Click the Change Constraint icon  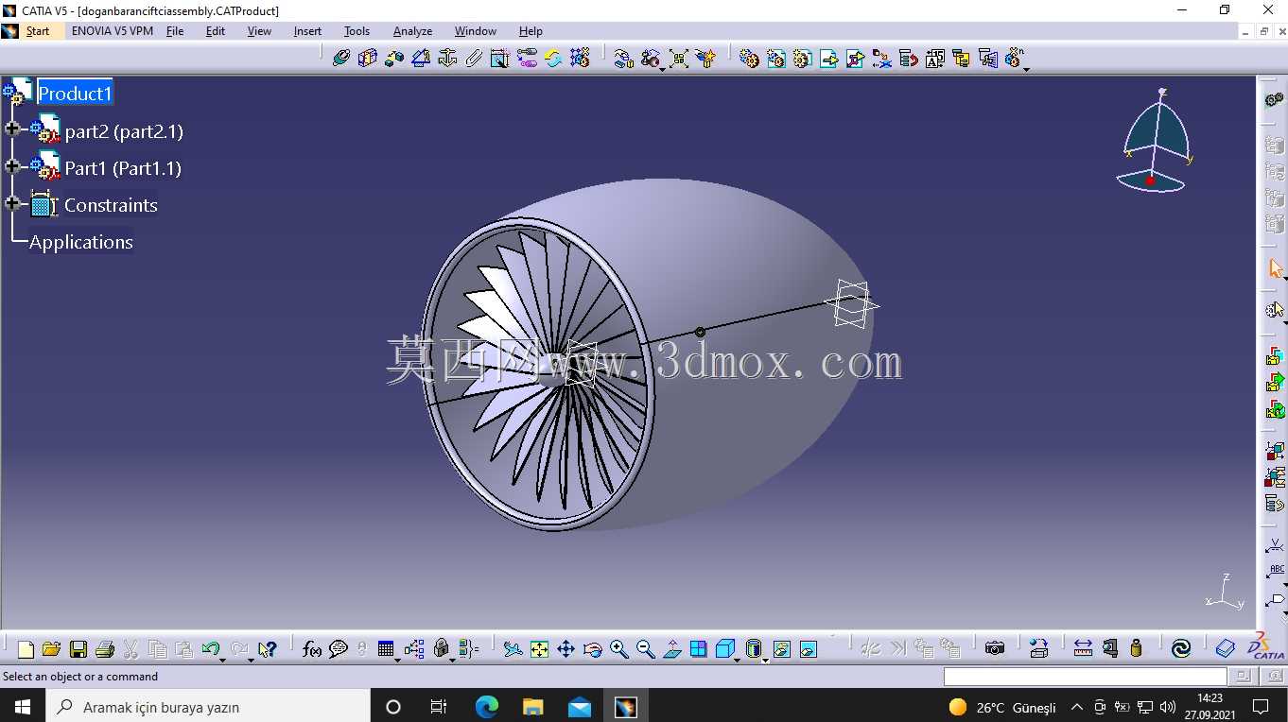click(x=553, y=59)
